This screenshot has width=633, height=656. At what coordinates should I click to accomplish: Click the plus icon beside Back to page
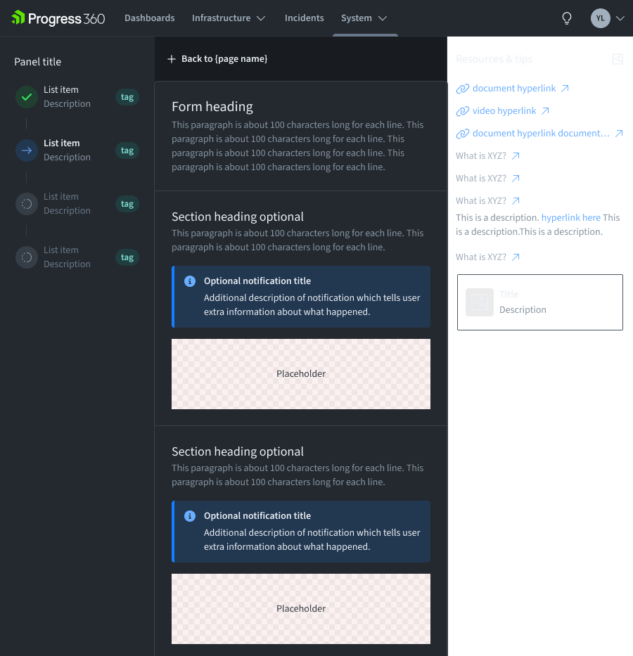pyautogui.click(x=171, y=59)
